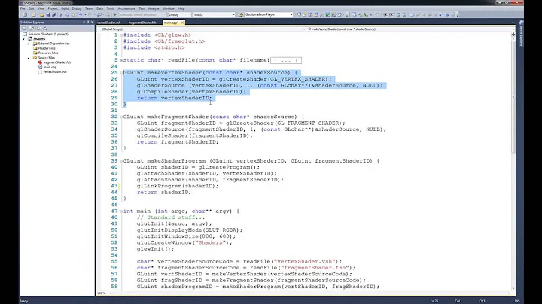The image size is (542, 304).
Task: Click the "Ln 25" status bar indicator
Action: 434,301
